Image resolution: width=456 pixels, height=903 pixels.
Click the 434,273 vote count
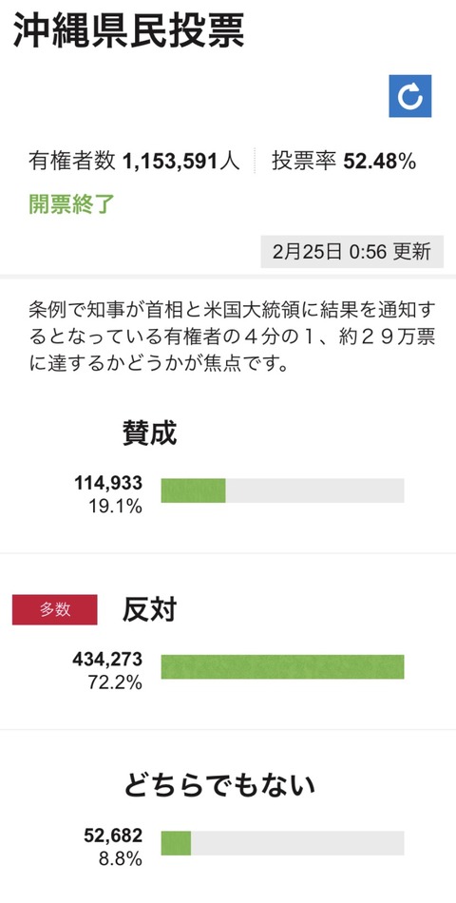(107, 660)
